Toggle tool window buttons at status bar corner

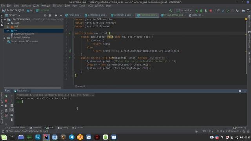tap(3, 132)
